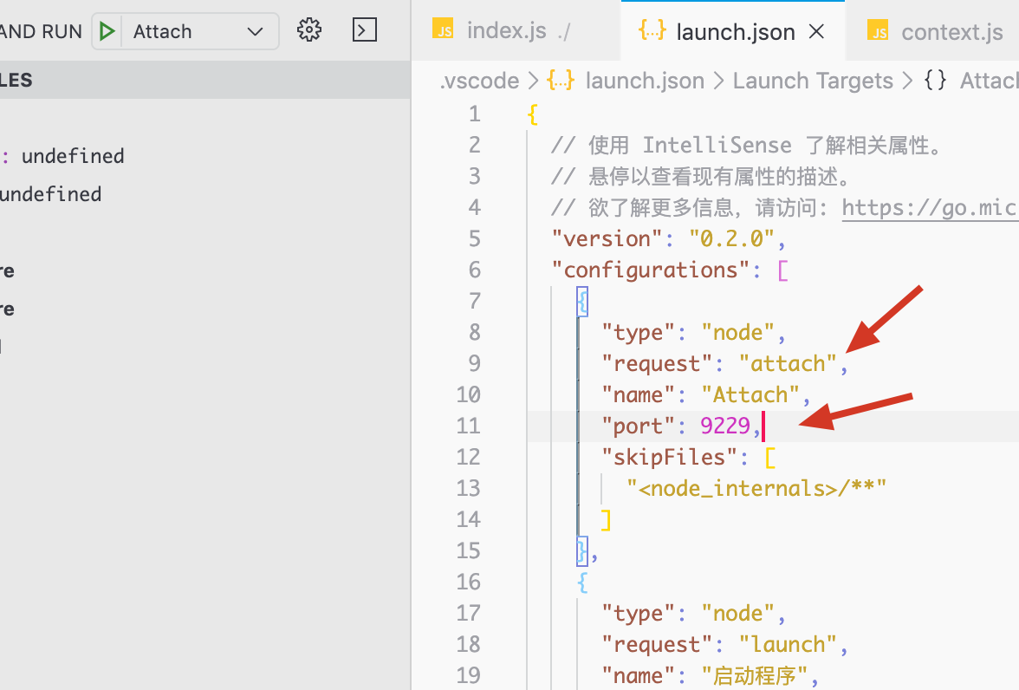Image resolution: width=1019 pixels, height=690 pixels.
Task: Click "node" type value on line 8
Action: (737, 332)
